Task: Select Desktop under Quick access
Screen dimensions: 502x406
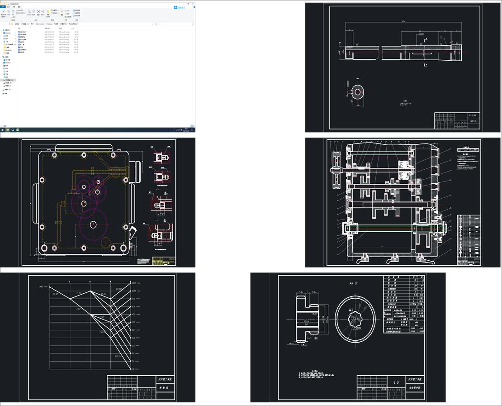Action: 7,33
